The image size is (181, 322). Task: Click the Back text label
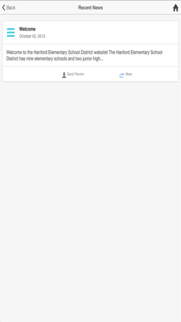point(11,8)
